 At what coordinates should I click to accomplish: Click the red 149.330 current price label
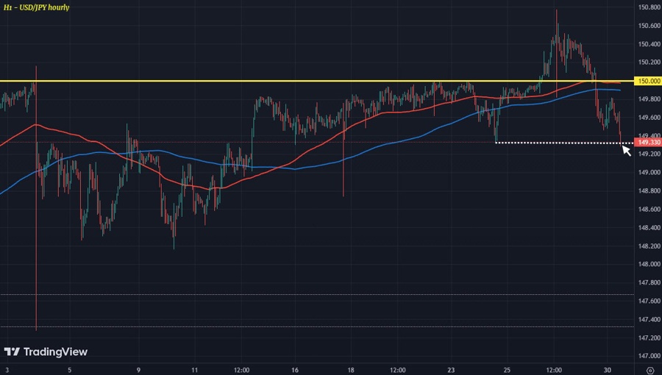point(648,142)
